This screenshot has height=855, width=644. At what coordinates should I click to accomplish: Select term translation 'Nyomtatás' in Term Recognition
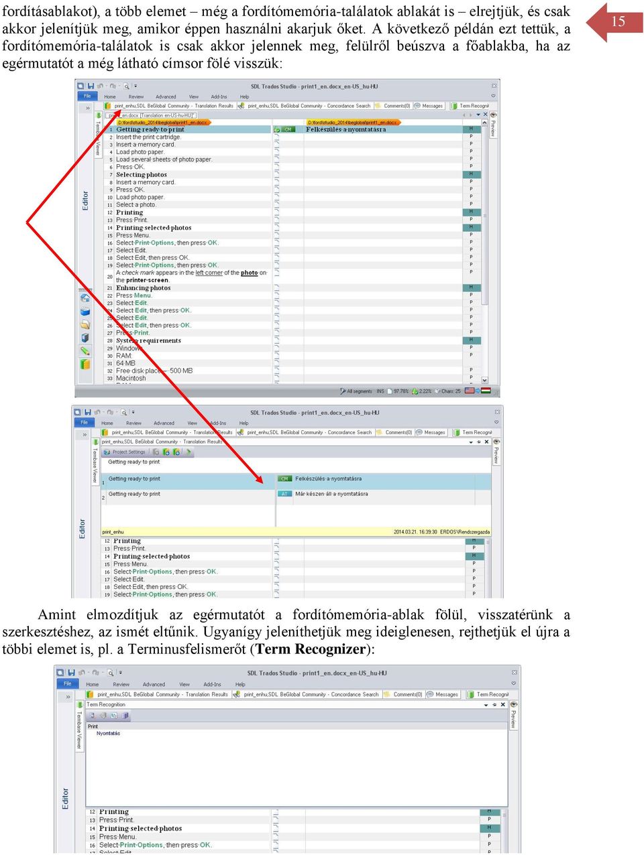point(108,734)
